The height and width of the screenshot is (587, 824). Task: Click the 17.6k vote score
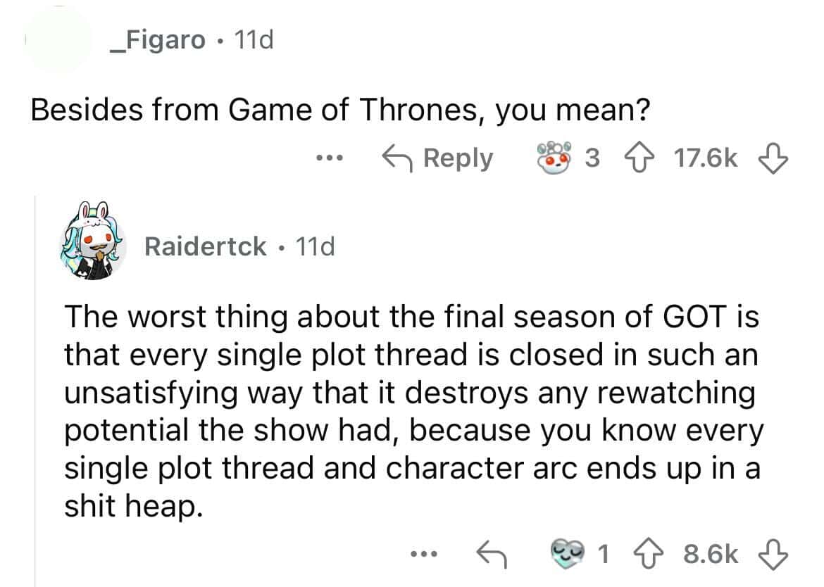[x=706, y=158]
